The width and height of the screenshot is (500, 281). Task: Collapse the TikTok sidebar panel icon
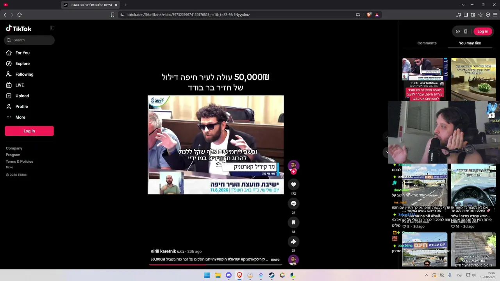pos(52,28)
